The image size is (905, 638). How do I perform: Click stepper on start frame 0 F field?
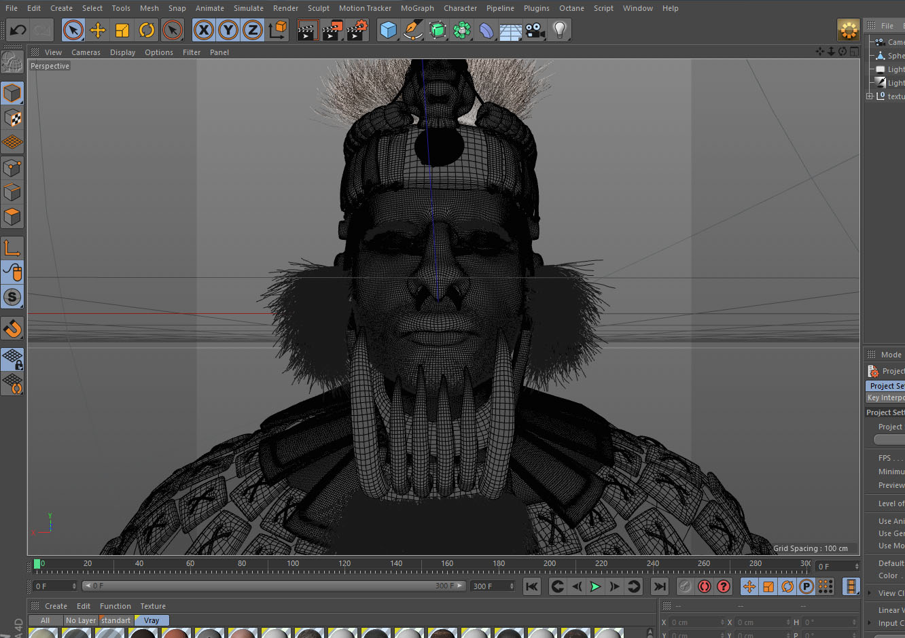74,586
